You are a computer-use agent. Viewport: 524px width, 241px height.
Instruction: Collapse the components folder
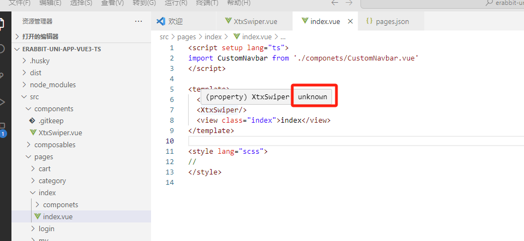pyautogui.click(x=81, y=109)
